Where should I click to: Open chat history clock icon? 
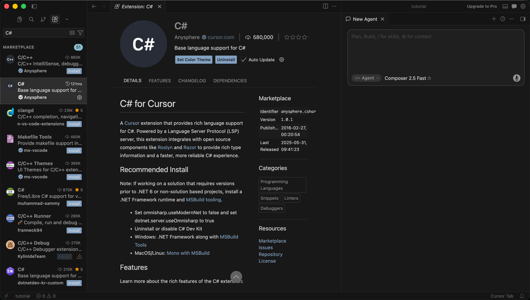click(x=503, y=19)
